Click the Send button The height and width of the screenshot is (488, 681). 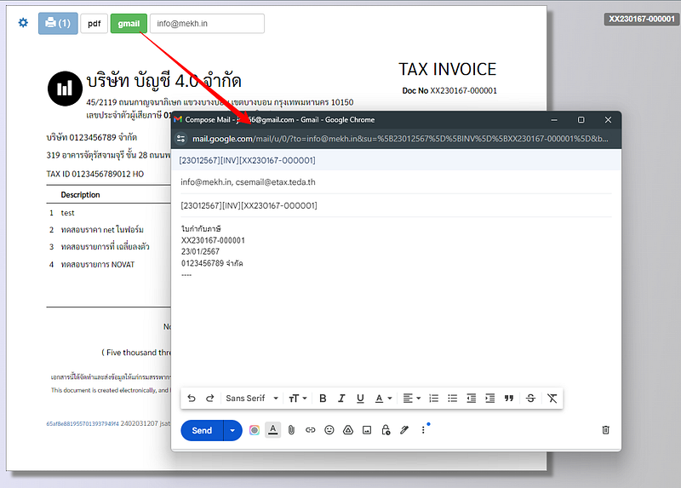click(202, 430)
